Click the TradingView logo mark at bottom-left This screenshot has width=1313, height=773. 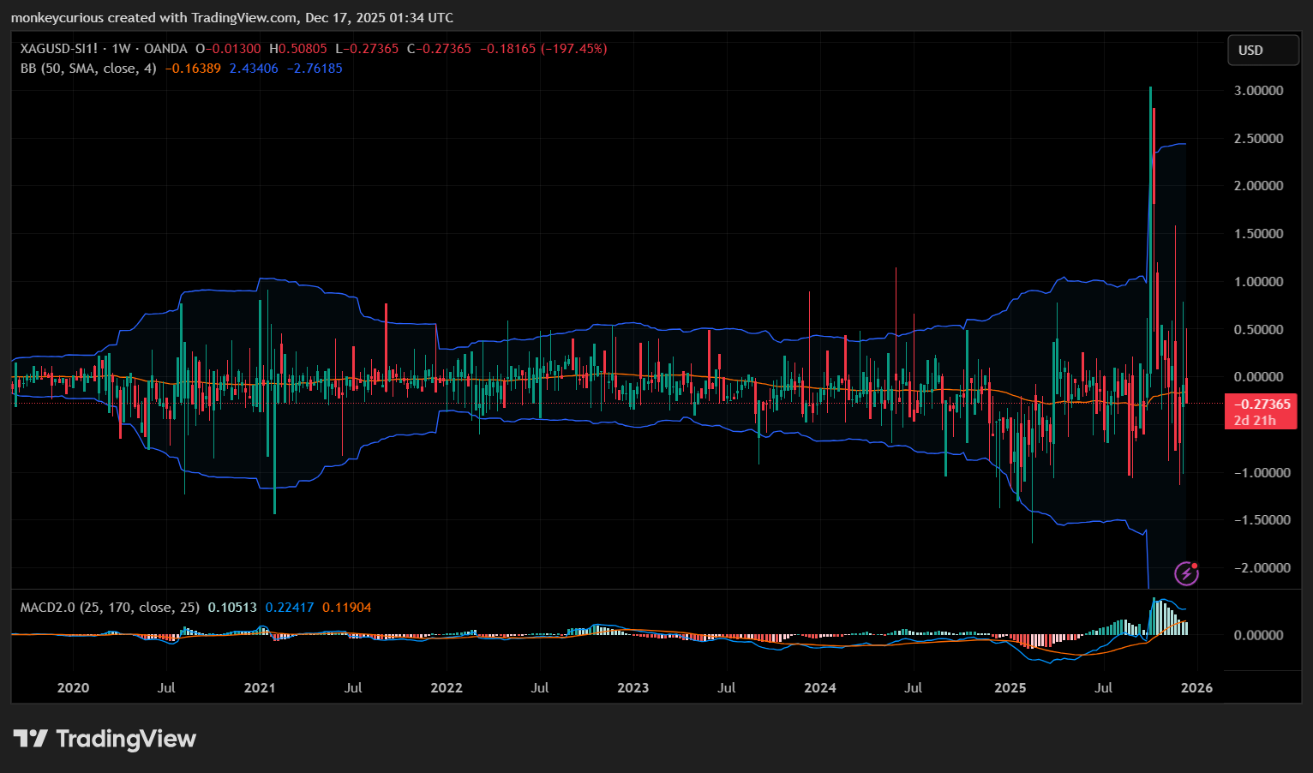[x=30, y=739]
